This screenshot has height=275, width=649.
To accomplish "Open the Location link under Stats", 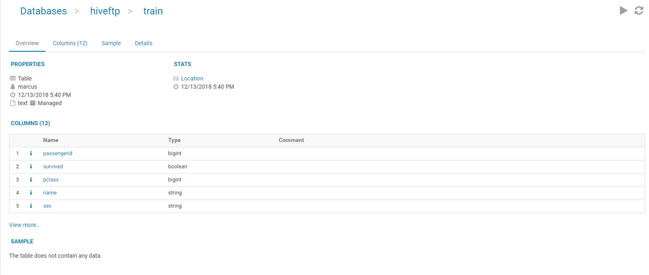I will tap(192, 78).
